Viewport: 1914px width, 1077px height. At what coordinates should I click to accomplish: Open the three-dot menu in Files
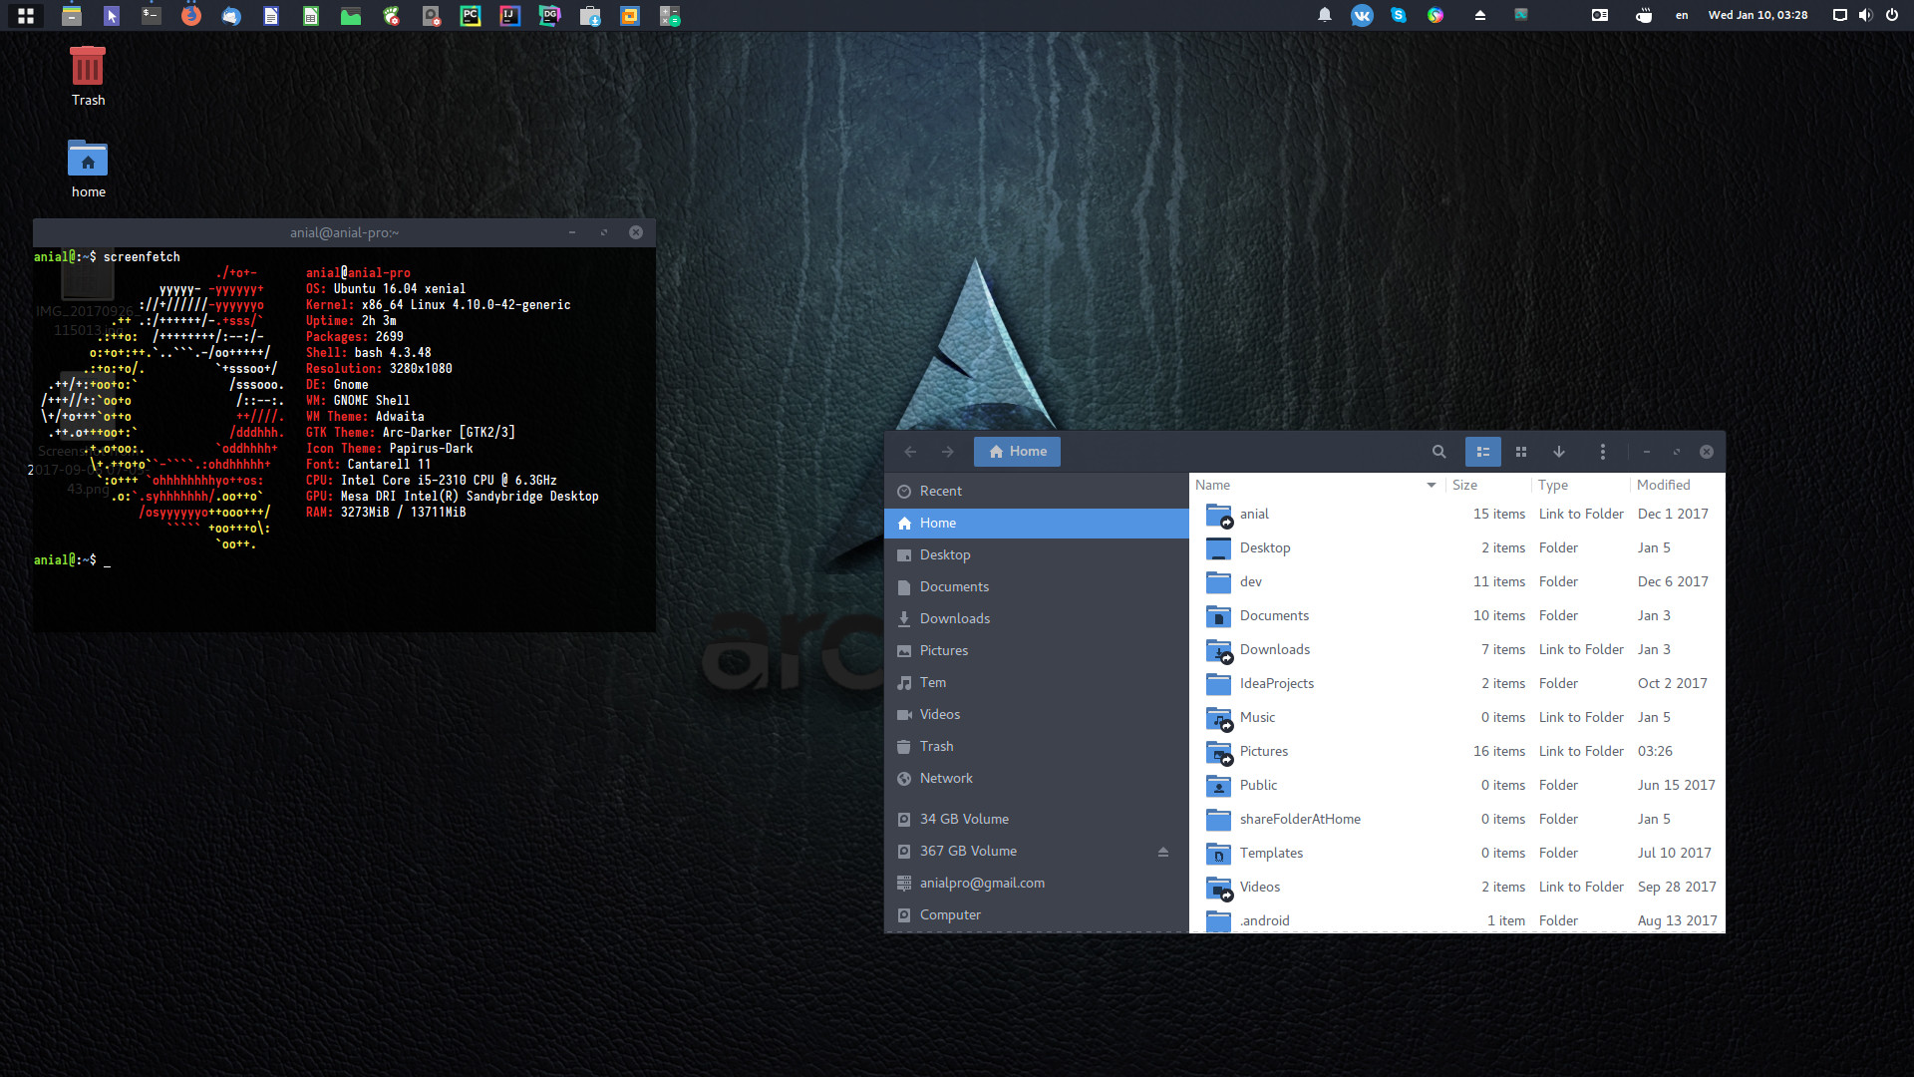pyautogui.click(x=1603, y=452)
